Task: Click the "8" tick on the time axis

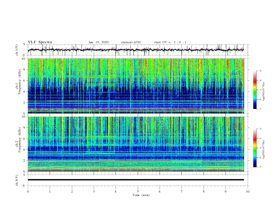Action: [x=204, y=191]
